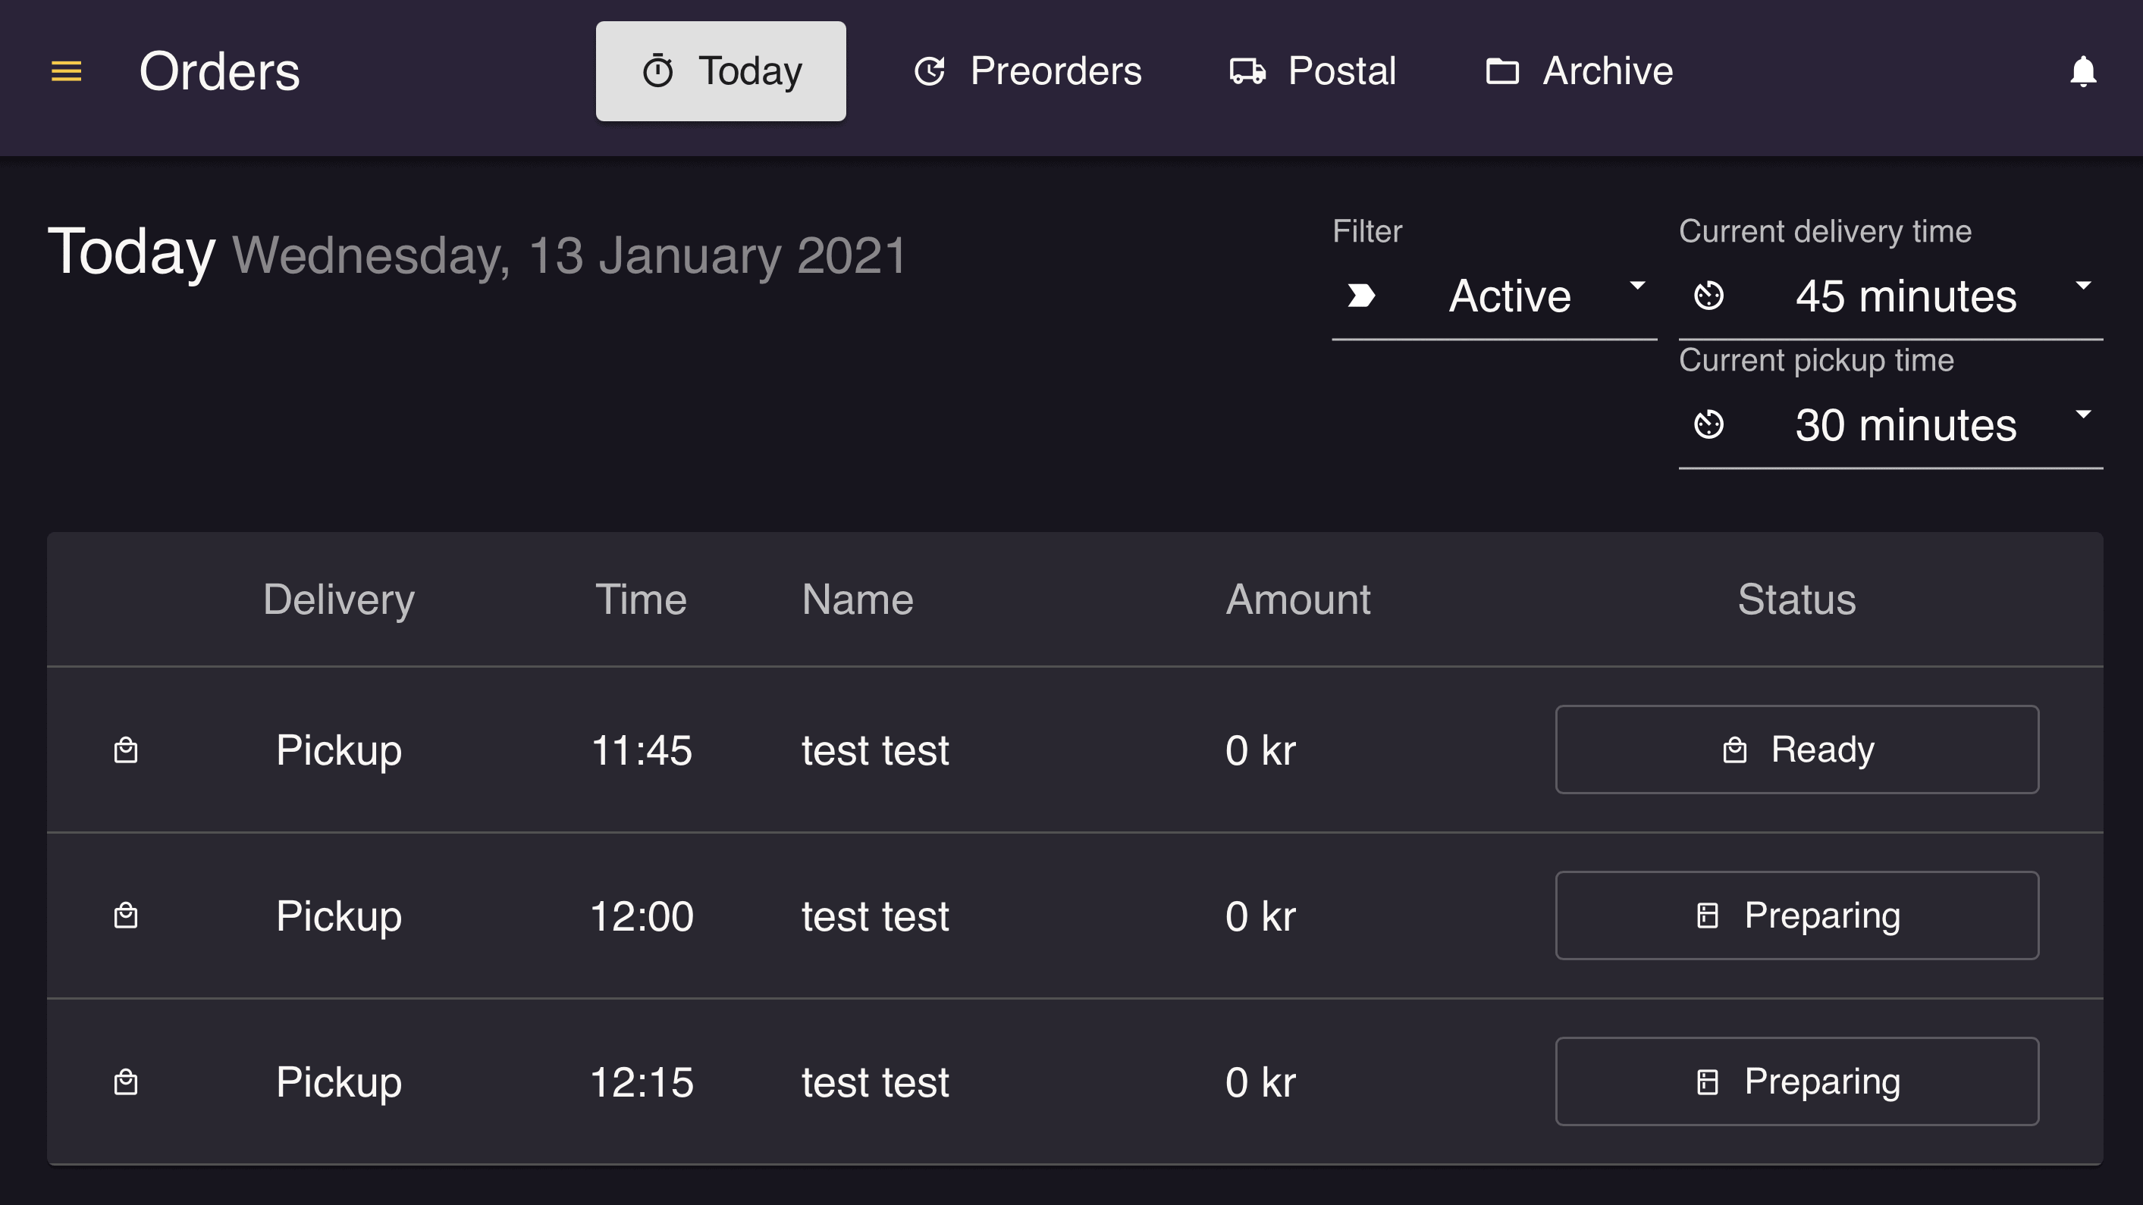Click Pickup in the 12:00 row
Screen dimensions: 2143x1205
pyautogui.click(x=338, y=917)
